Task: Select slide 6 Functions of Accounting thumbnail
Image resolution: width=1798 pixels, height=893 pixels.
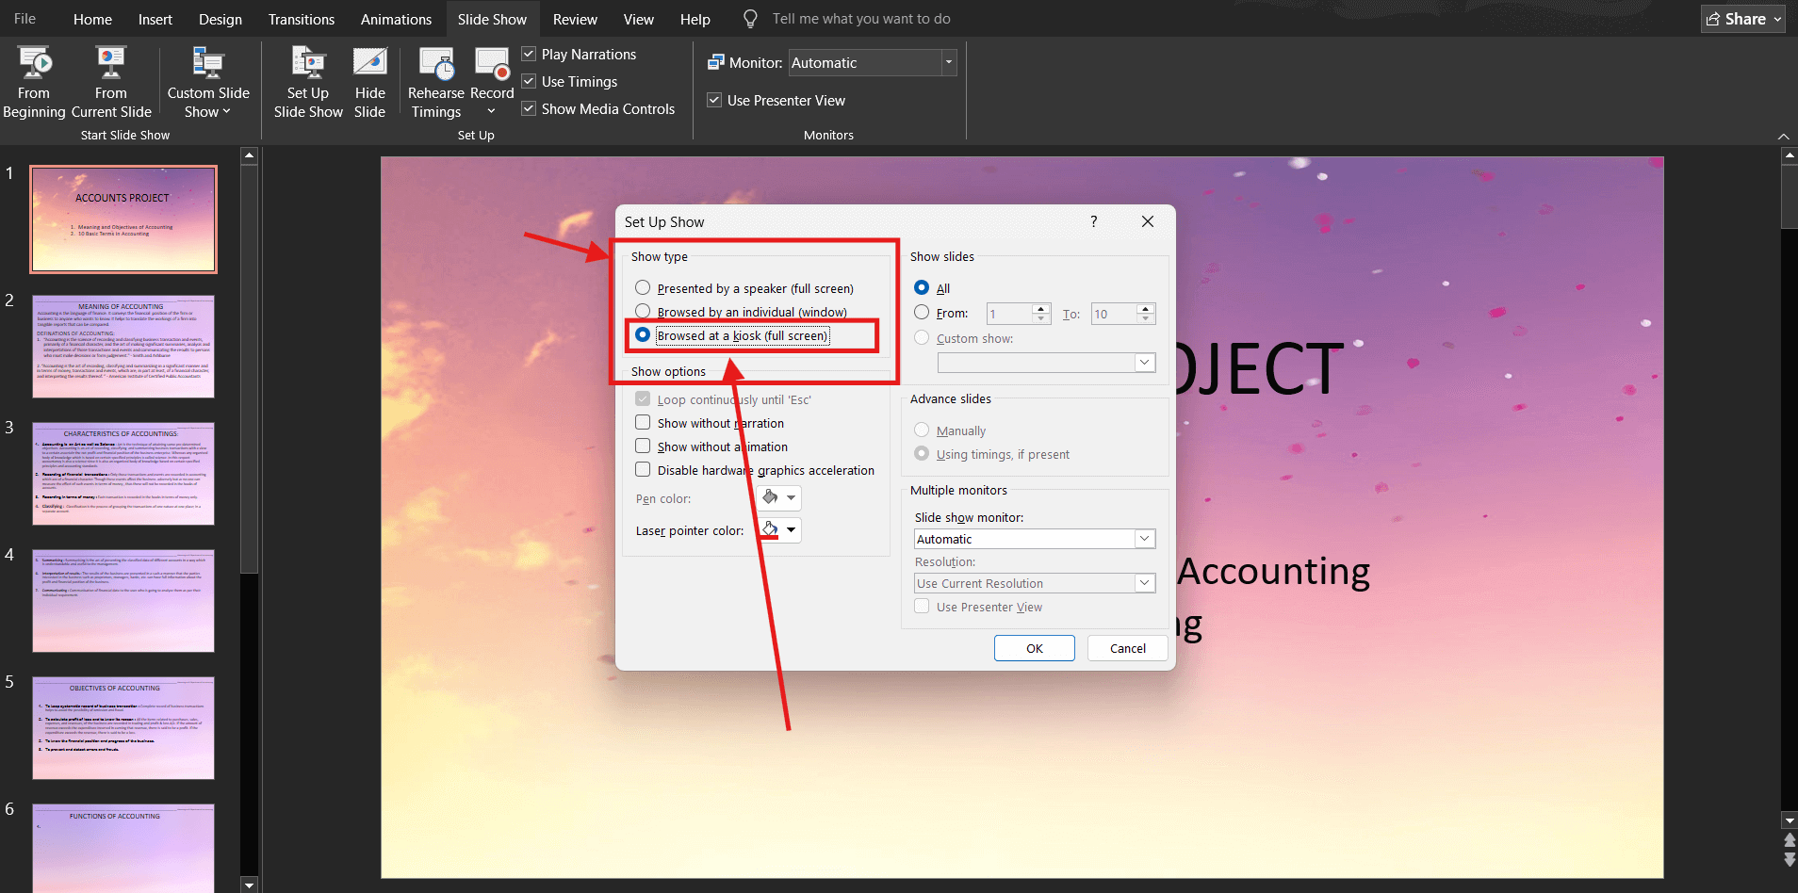Action: pyautogui.click(x=123, y=848)
